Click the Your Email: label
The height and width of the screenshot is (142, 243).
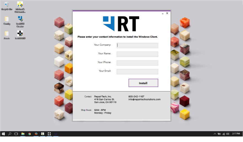tap(105, 71)
